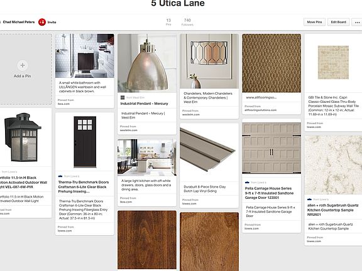Screen dimensions: 362x271
Task: Click the plus icon to add a pin
Action: coord(23,65)
